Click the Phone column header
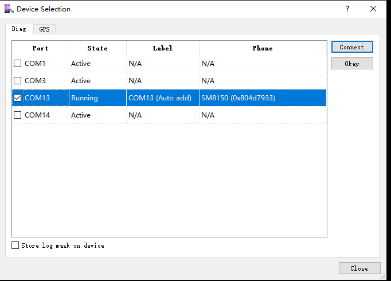Screen dimensions: 391x281 click(x=263, y=48)
